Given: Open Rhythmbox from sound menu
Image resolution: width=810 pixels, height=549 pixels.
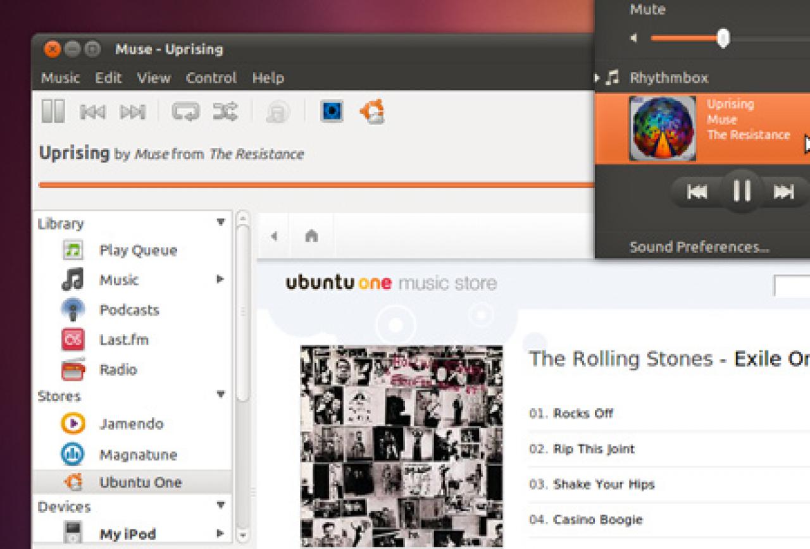Looking at the screenshot, I should click(x=668, y=78).
